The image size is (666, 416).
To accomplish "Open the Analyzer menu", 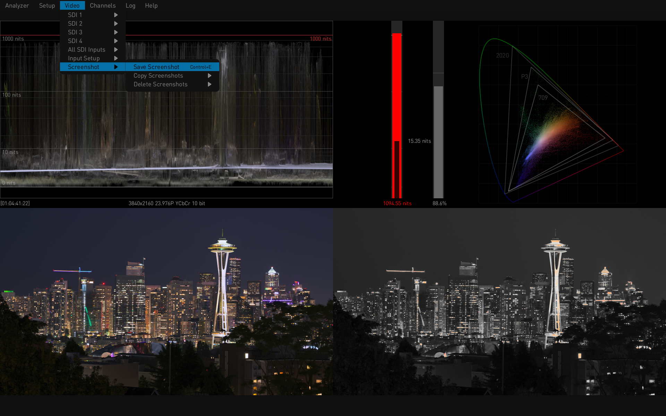I will 17,6.
